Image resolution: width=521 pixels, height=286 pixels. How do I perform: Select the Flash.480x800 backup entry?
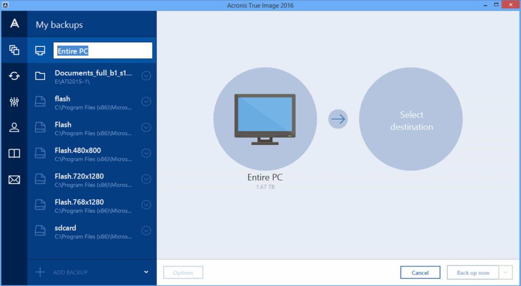click(87, 153)
